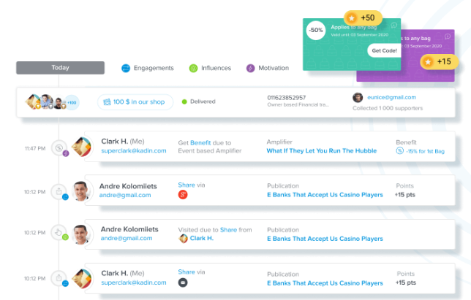
Task: Click the -15% discount icon under Benefit
Action: (400, 151)
